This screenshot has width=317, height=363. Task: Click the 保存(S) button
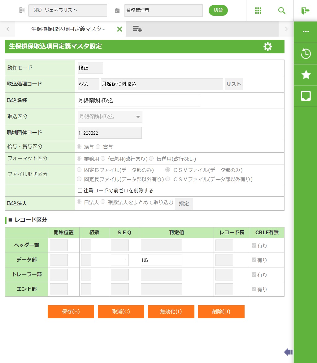point(71,312)
